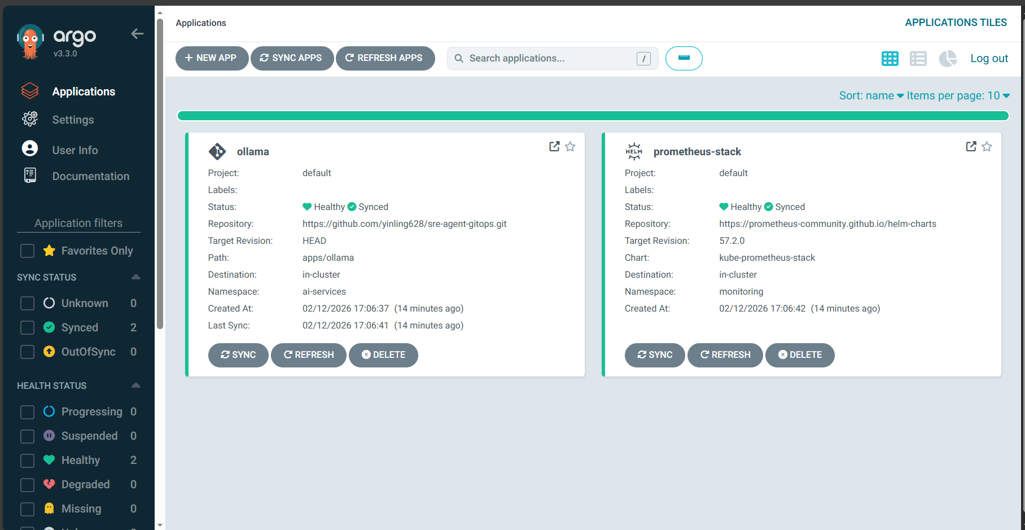The height and width of the screenshot is (530, 1025).
Task: Click the ollama git source icon
Action: pos(217,151)
